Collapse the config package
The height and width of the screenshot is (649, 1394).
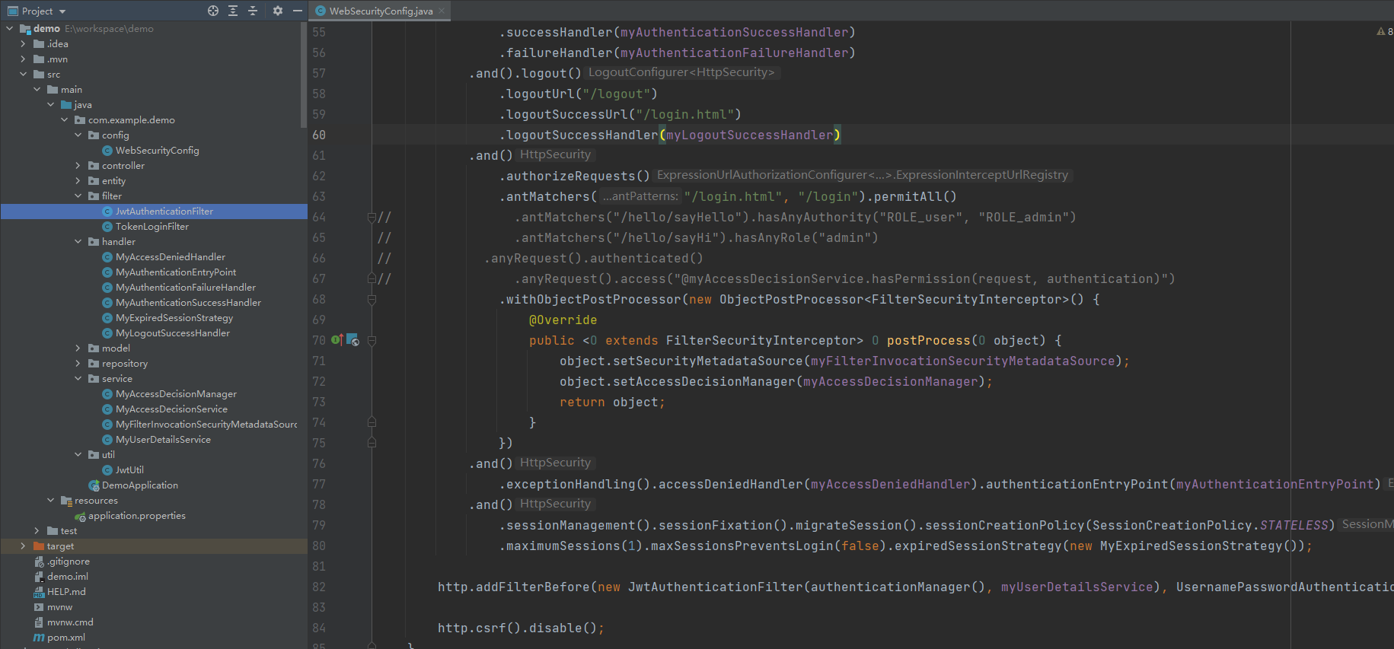tap(78, 135)
